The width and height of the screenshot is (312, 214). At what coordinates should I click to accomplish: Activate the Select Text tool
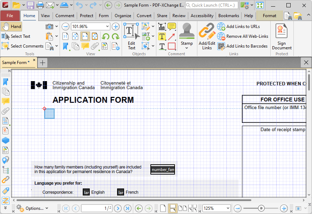coord(16,36)
